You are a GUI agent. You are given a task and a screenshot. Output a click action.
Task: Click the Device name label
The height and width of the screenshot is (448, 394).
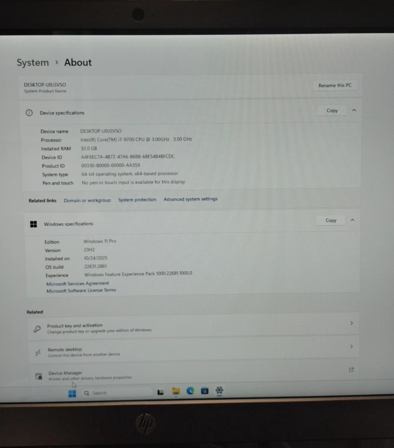55,132
